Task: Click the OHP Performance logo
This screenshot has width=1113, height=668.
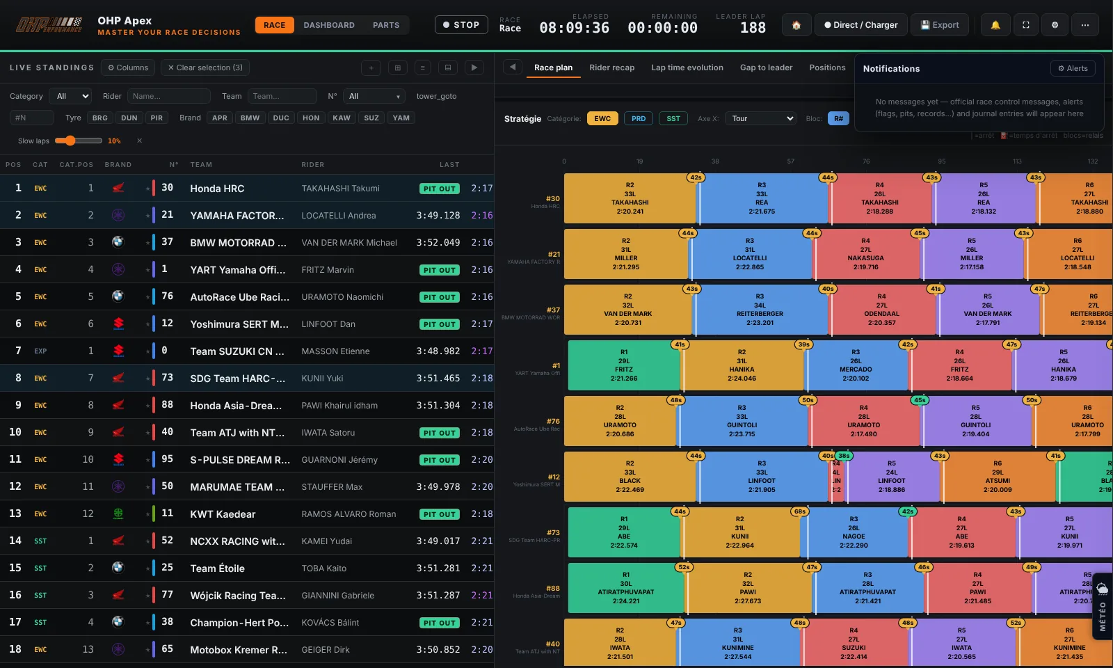Action: click(49, 25)
